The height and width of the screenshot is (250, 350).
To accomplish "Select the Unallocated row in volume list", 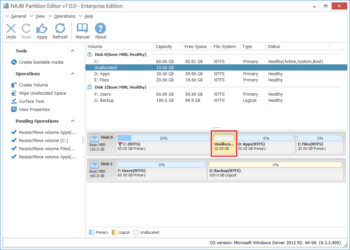I will pos(216,67).
